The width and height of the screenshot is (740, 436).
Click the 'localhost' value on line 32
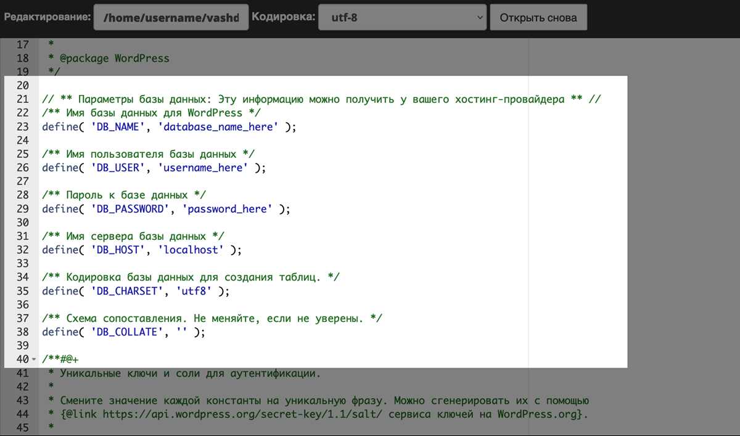coord(191,250)
